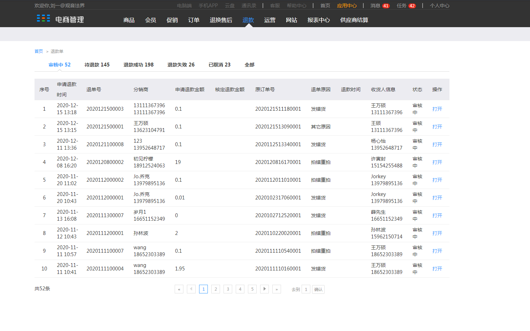Go to previous page arrow
This screenshot has height=331, width=530.
191,289
